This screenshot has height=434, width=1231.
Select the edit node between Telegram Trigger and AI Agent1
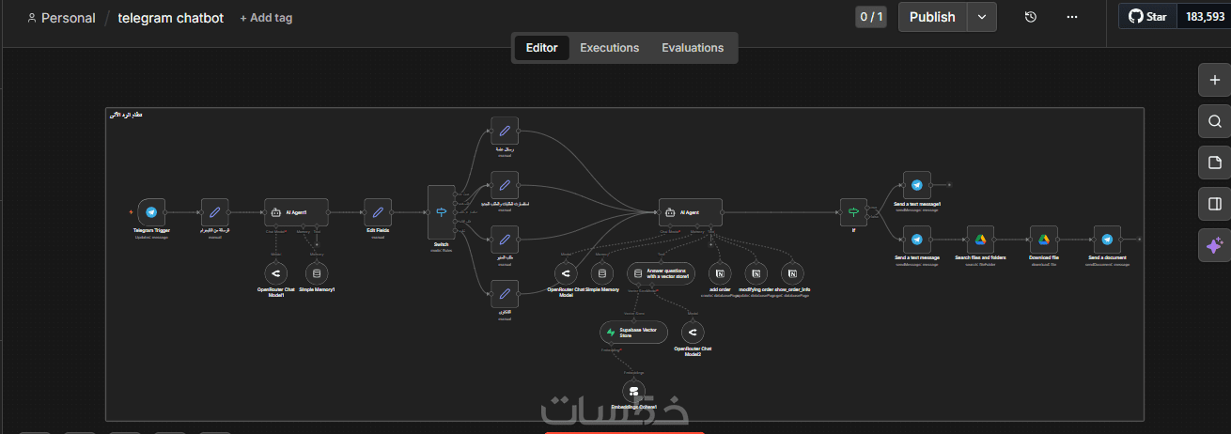pyautogui.click(x=215, y=212)
